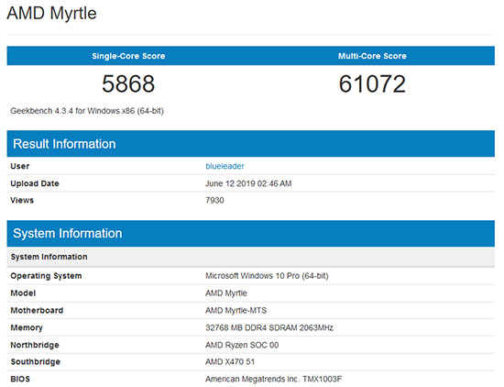Click the Southbridge label
The width and height of the screenshot is (504, 387).
(36, 362)
